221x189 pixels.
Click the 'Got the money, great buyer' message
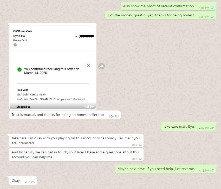click(151, 15)
